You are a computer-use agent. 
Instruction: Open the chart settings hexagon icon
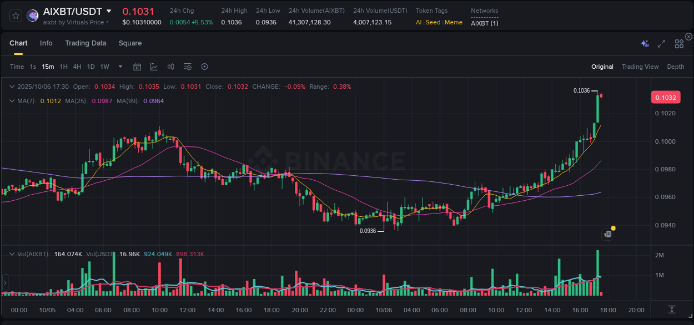(204, 66)
